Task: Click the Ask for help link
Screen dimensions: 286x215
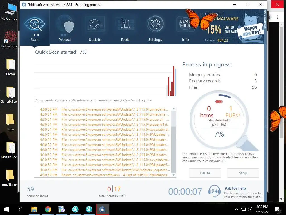Action: (235, 188)
